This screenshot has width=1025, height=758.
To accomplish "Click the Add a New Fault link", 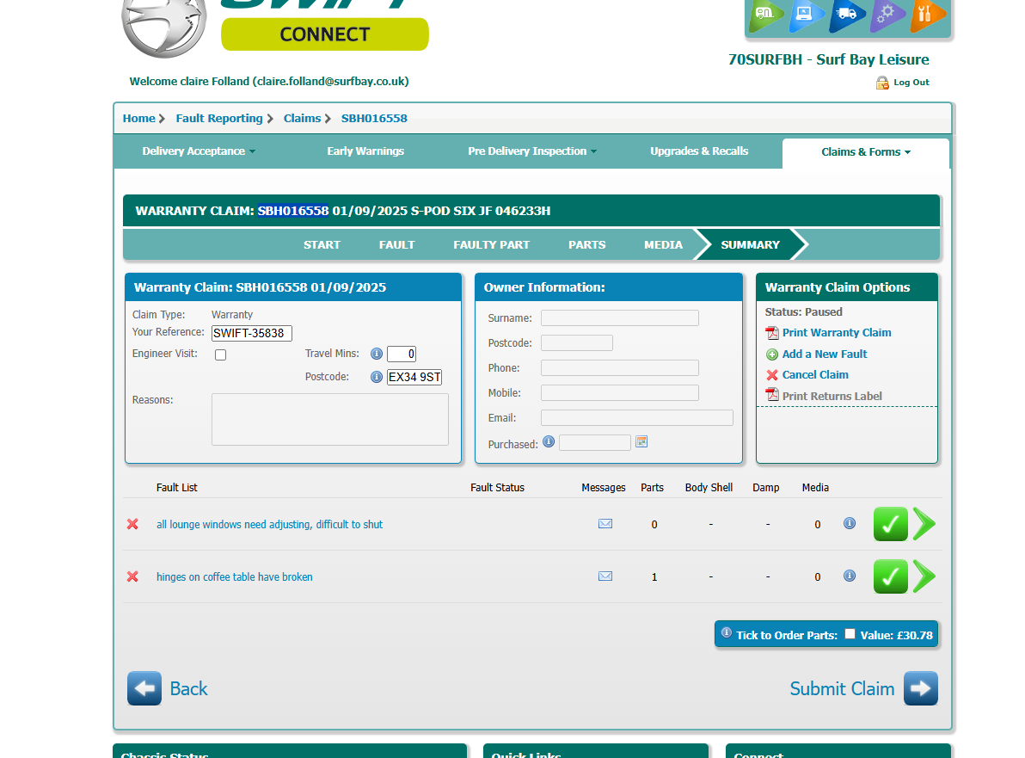I will click(x=825, y=354).
